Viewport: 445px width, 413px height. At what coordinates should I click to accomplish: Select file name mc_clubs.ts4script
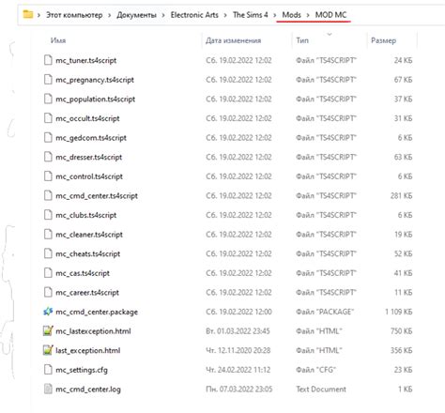coord(86,215)
